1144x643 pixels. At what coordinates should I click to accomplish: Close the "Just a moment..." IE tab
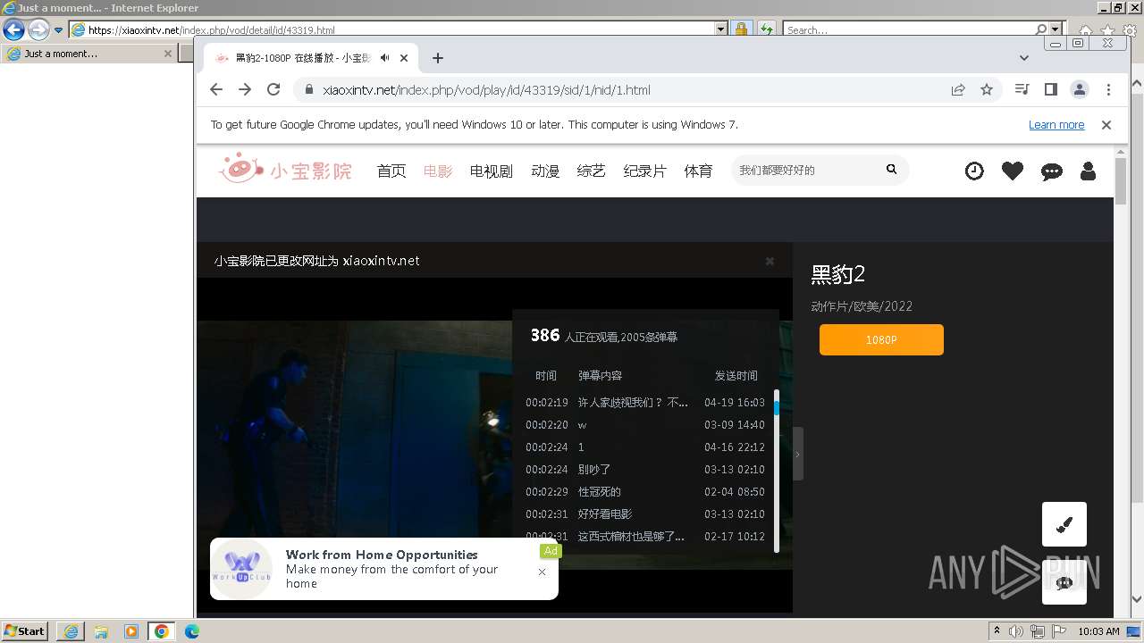[x=167, y=54]
